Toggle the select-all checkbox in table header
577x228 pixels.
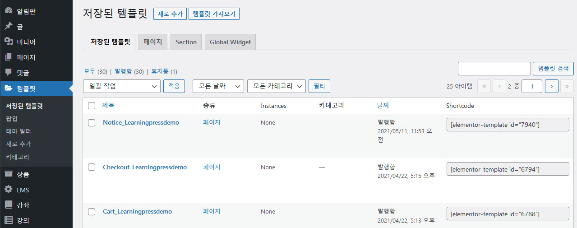(x=92, y=106)
